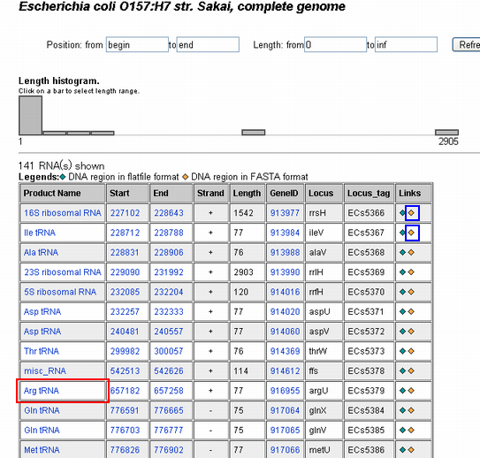Viewport: 480px width, 458px height.
Task: Open FASTA format link for 16S ribosomal RNA
Action: 412,213
